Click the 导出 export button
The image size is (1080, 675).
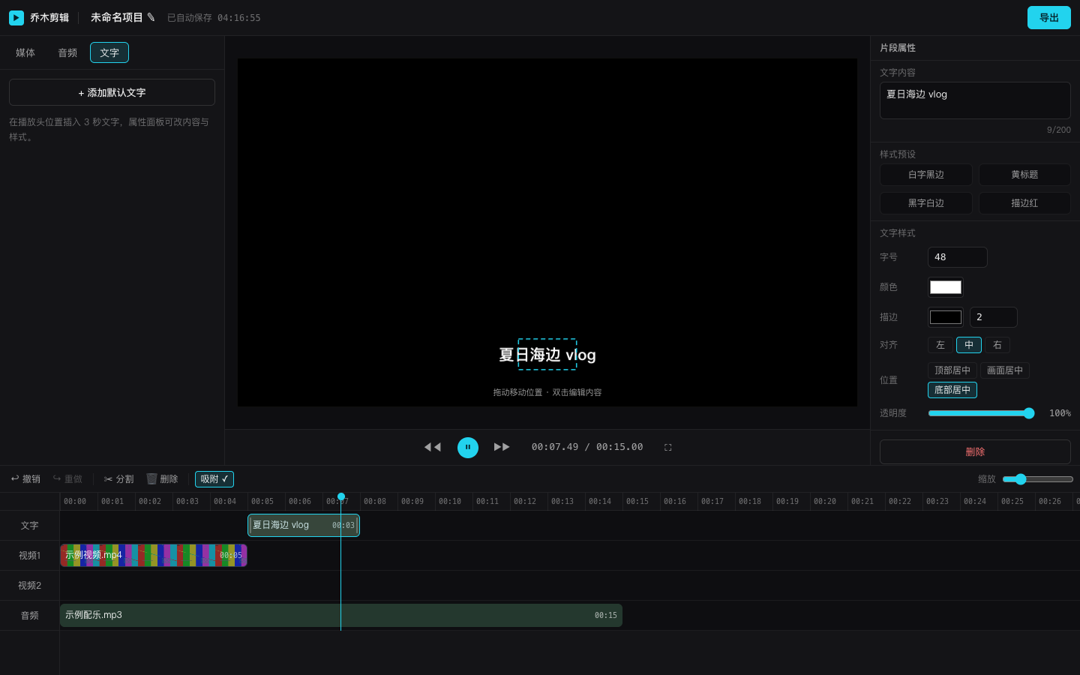pyautogui.click(x=1049, y=18)
